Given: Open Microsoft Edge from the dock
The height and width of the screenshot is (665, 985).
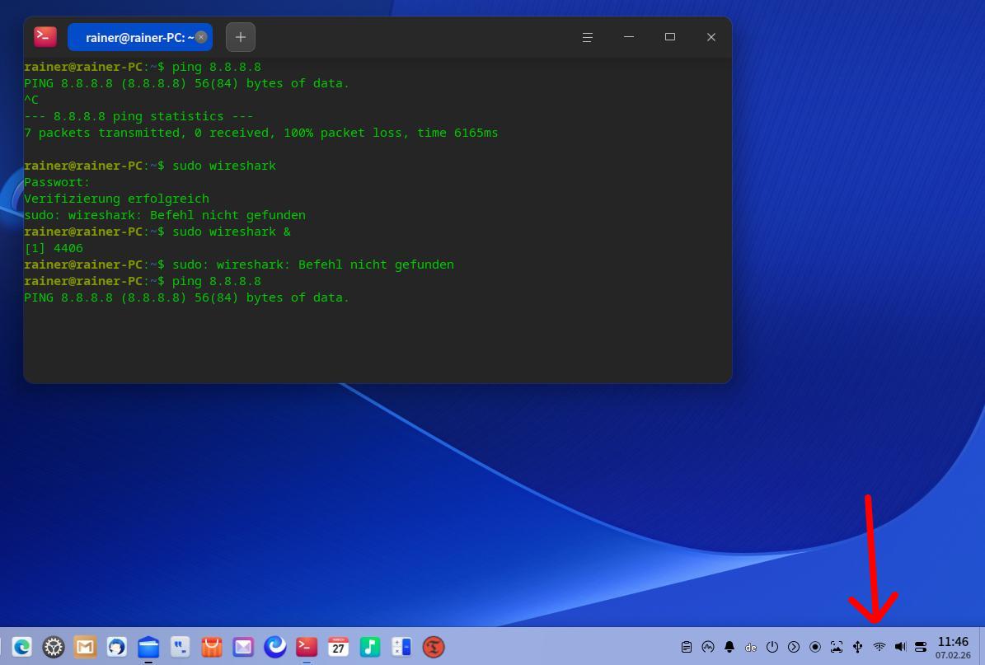Looking at the screenshot, I should [21, 647].
